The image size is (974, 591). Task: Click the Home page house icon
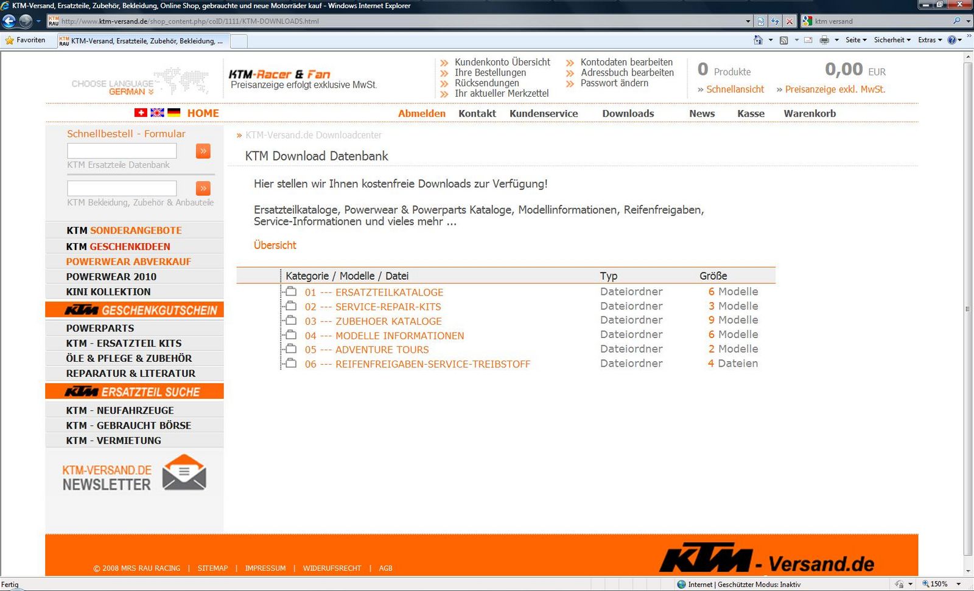pos(758,40)
